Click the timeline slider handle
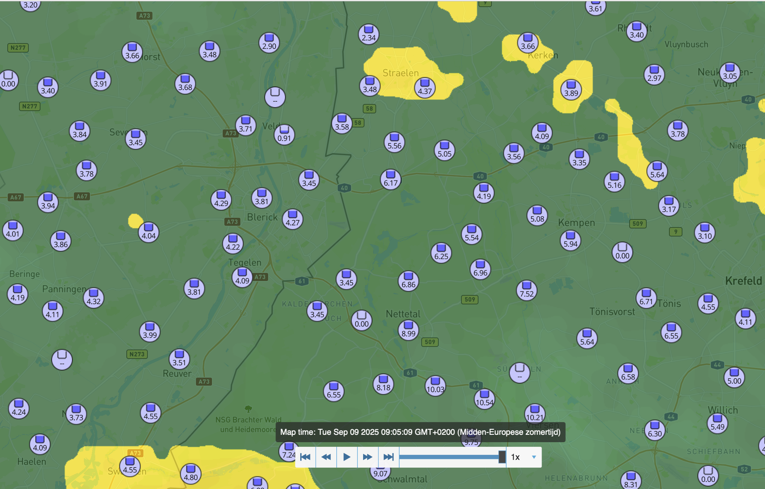This screenshot has width=765, height=489. coord(502,457)
